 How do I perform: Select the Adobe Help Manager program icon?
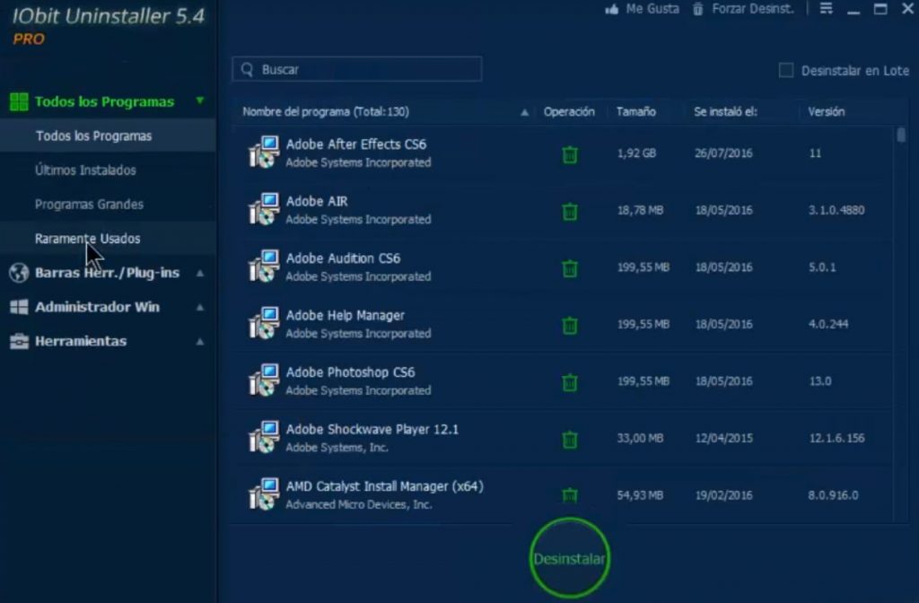click(264, 323)
